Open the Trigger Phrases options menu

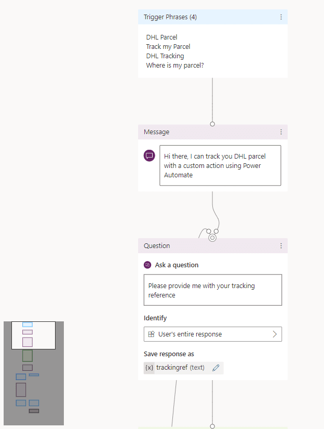click(281, 17)
